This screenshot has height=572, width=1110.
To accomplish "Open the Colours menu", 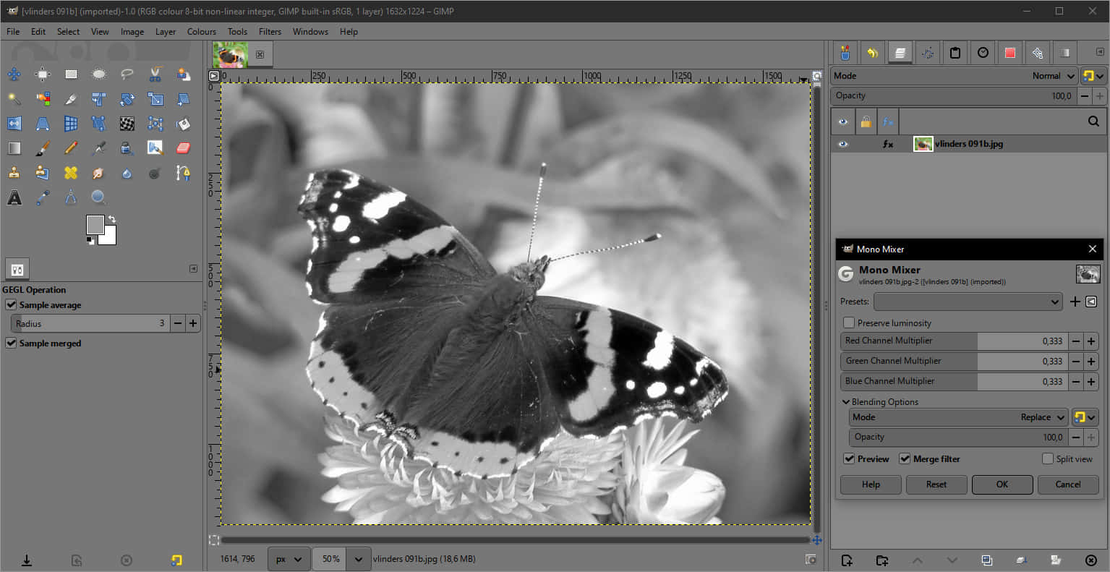I will pyautogui.click(x=201, y=32).
